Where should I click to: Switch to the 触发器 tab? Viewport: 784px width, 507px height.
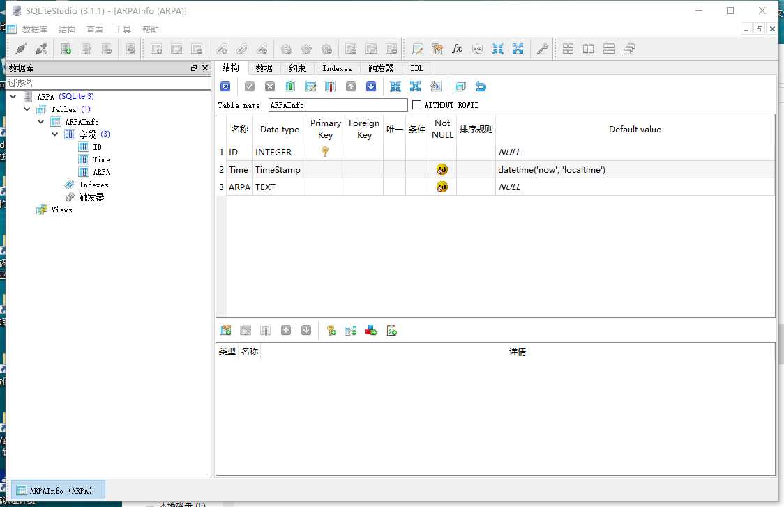[x=381, y=68]
